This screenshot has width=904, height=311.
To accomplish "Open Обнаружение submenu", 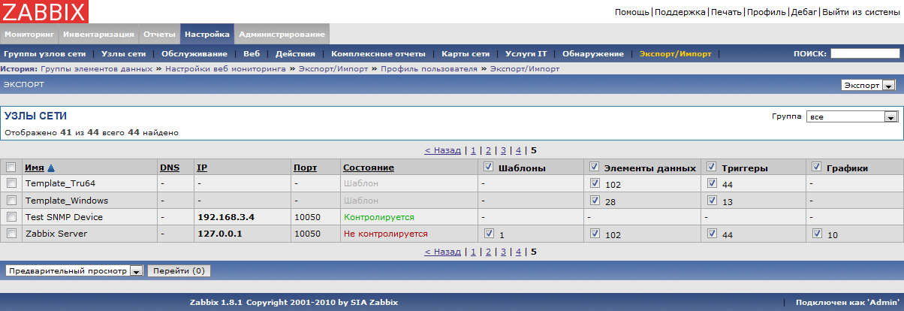I will coord(593,54).
